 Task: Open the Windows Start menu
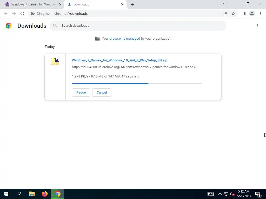[x=6, y=194]
